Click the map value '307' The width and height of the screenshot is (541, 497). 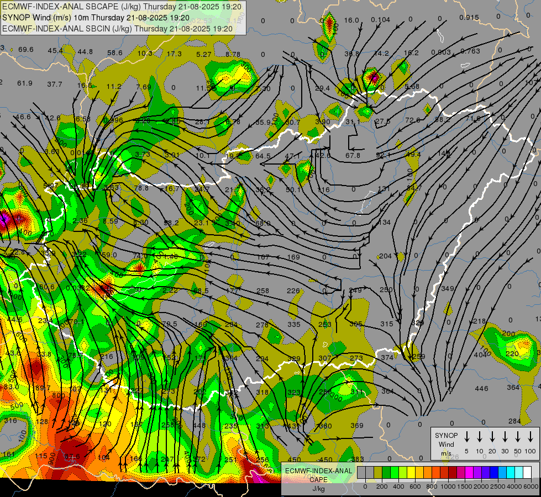click(325, 358)
